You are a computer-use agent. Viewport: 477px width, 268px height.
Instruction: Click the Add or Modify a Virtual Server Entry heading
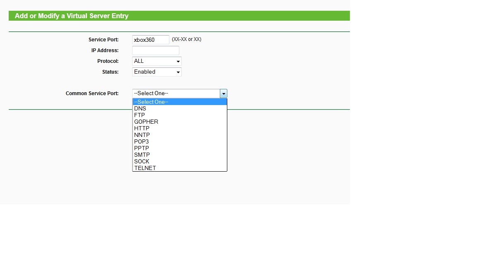(x=72, y=16)
